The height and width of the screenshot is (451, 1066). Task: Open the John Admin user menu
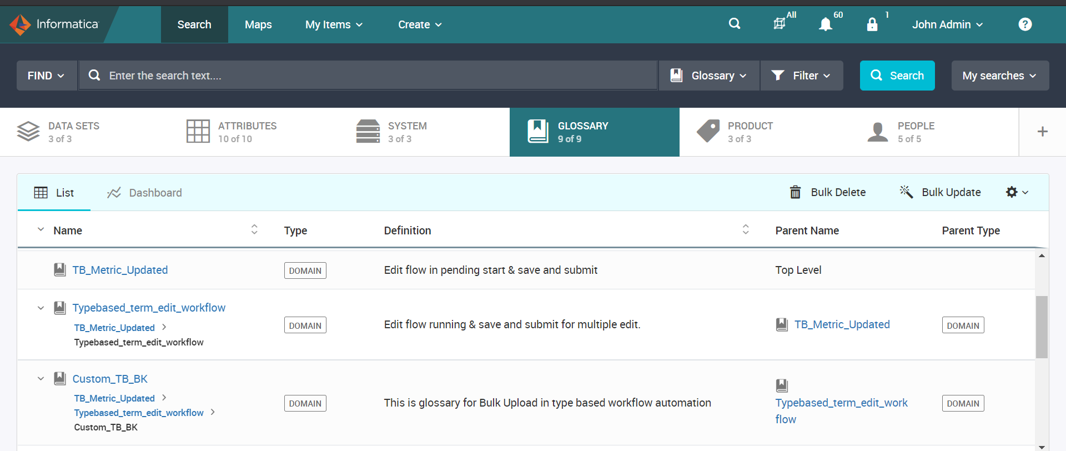pyautogui.click(x=948, y=24)
